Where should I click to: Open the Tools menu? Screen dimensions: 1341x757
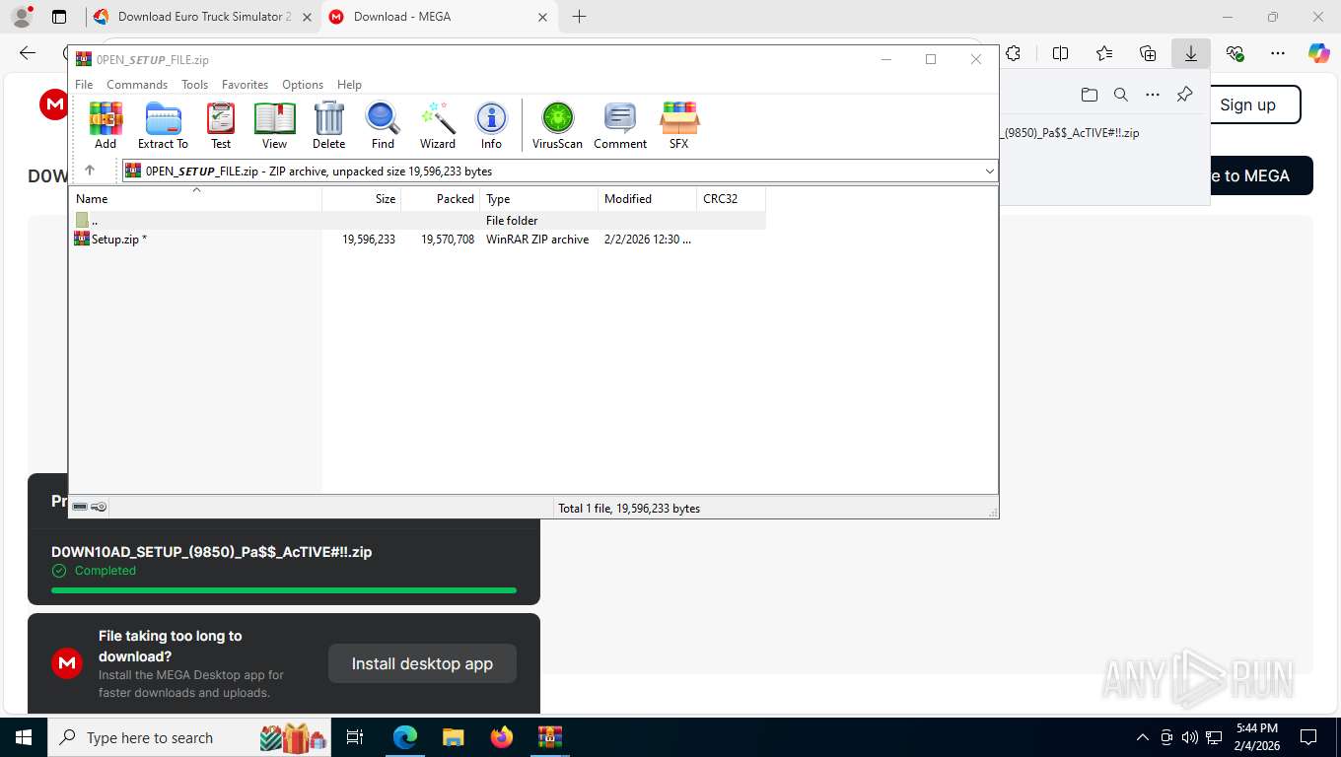[194, 85]
